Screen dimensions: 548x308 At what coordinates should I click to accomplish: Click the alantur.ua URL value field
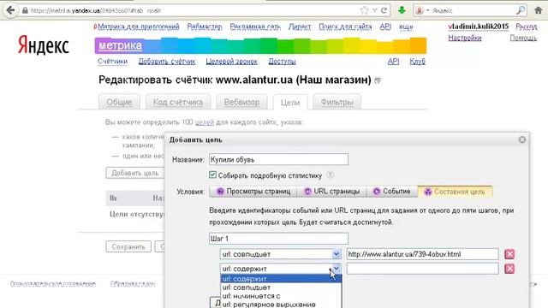[x=422, y=254]
